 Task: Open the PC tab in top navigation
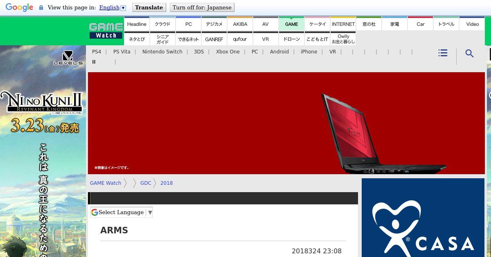coord(189,24)
